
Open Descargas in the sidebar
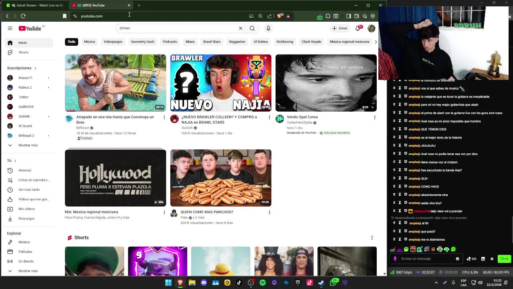tap(28, 218)
